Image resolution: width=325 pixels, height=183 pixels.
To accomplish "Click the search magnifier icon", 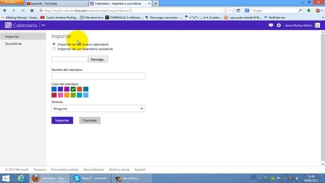I will click(300, 10).
